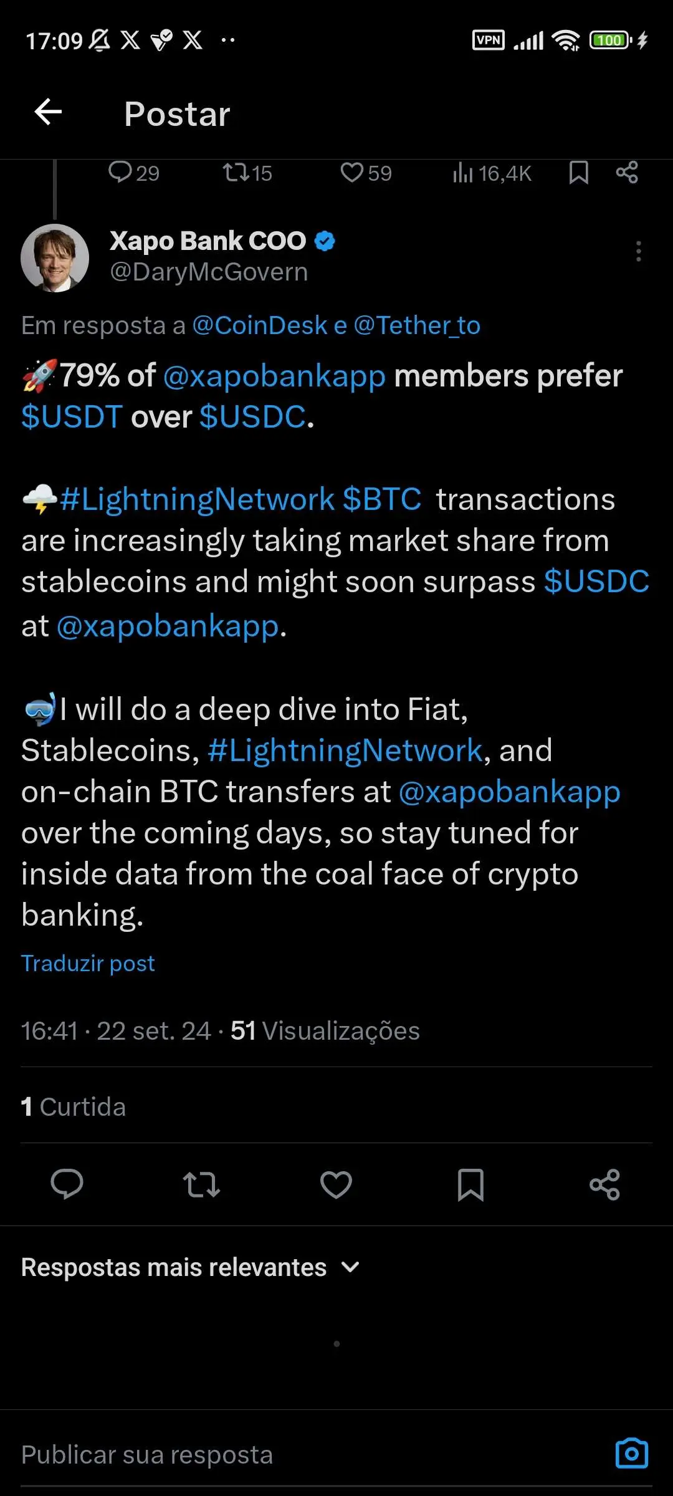Share the parent post via top share icon
Screen dimensions: 673x1496
click(x=627, y=172)
